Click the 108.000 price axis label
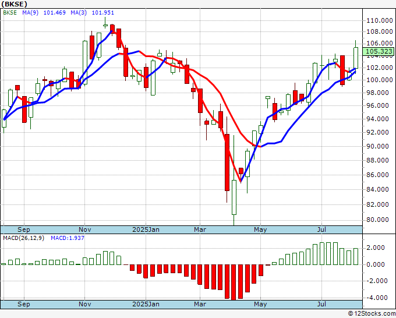The image size is (396, 318). (x=379, y=31)
